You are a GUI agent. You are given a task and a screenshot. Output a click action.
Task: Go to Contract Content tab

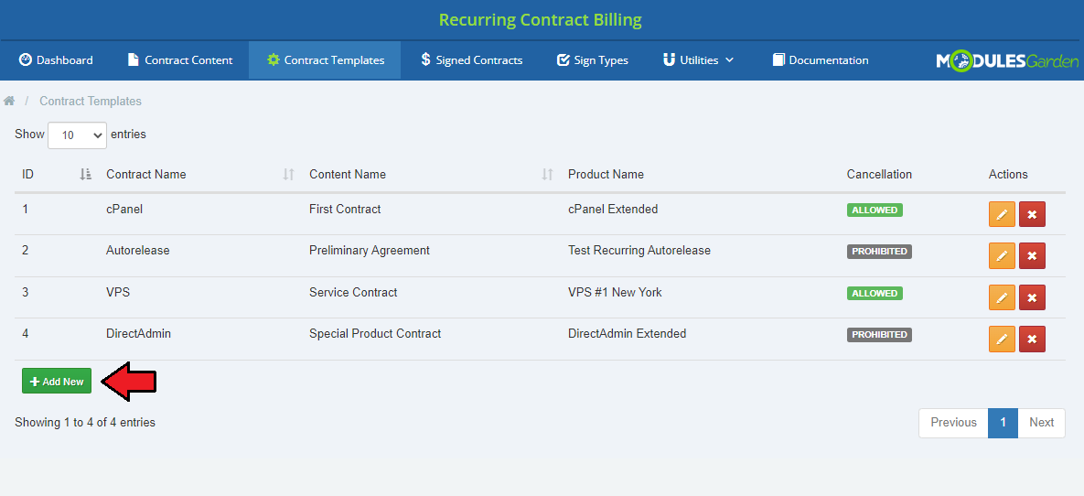coord(179,60)
